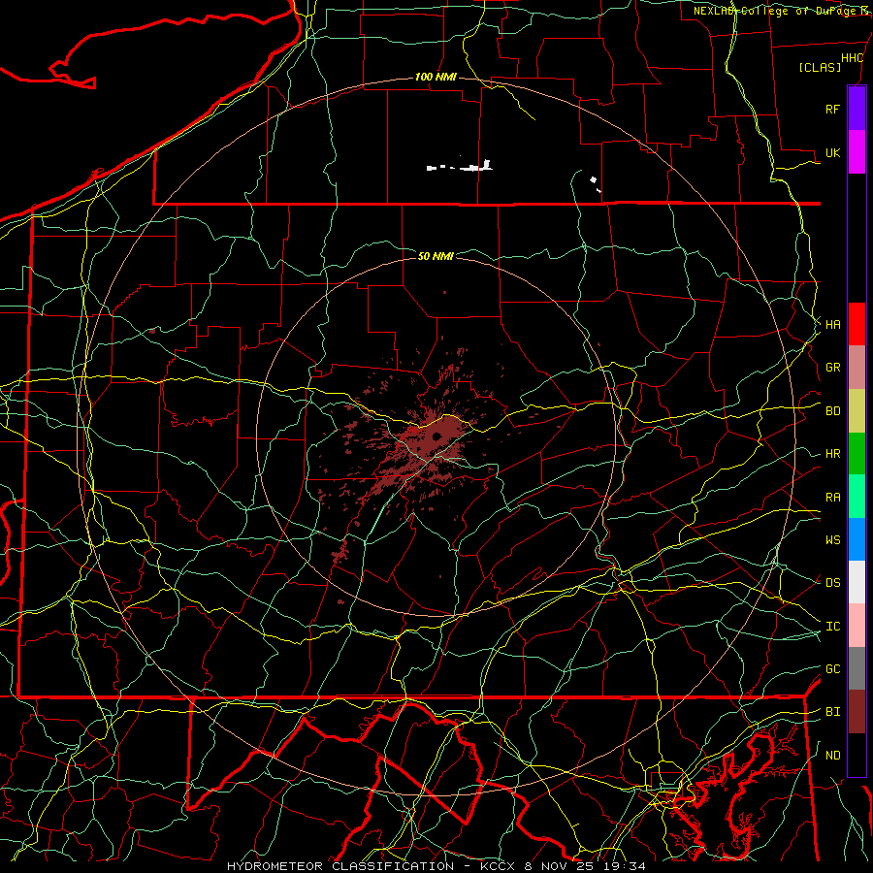
Task: Click the UK legend label
Action: [832, 152]
